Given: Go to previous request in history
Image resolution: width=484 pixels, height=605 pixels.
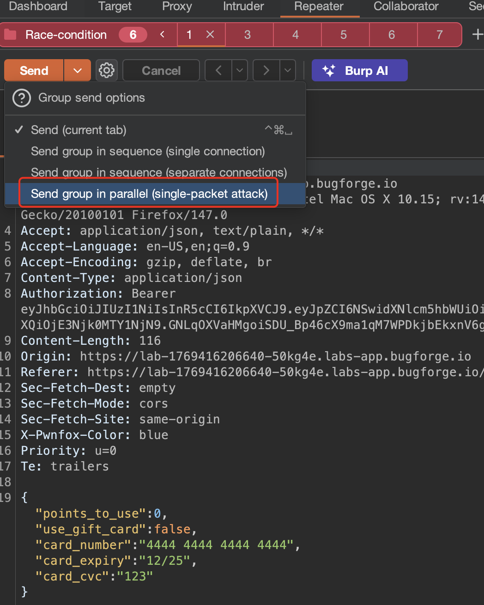Looking at the screenshot, I should coord(218,71).
